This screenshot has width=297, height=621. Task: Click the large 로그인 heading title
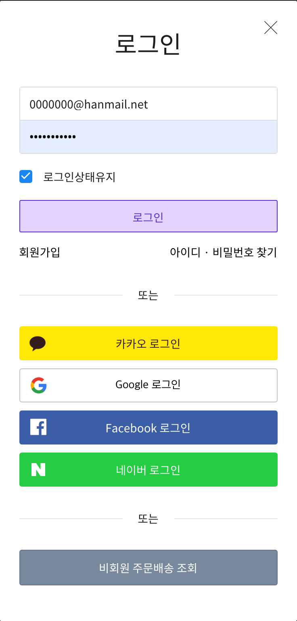pos(148,44)
